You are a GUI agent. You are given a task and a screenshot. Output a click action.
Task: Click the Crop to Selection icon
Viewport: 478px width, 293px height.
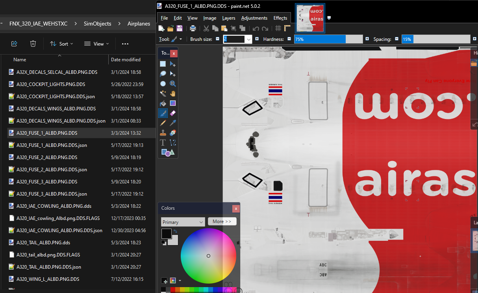pos(233,28)
